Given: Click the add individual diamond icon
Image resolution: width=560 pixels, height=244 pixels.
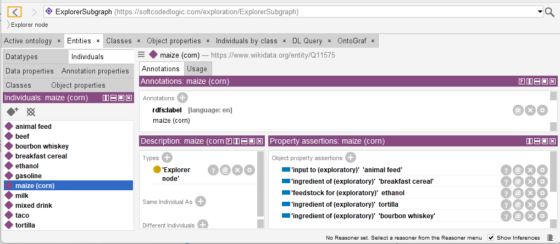Looking at the screenshot, I should point(12,111).
